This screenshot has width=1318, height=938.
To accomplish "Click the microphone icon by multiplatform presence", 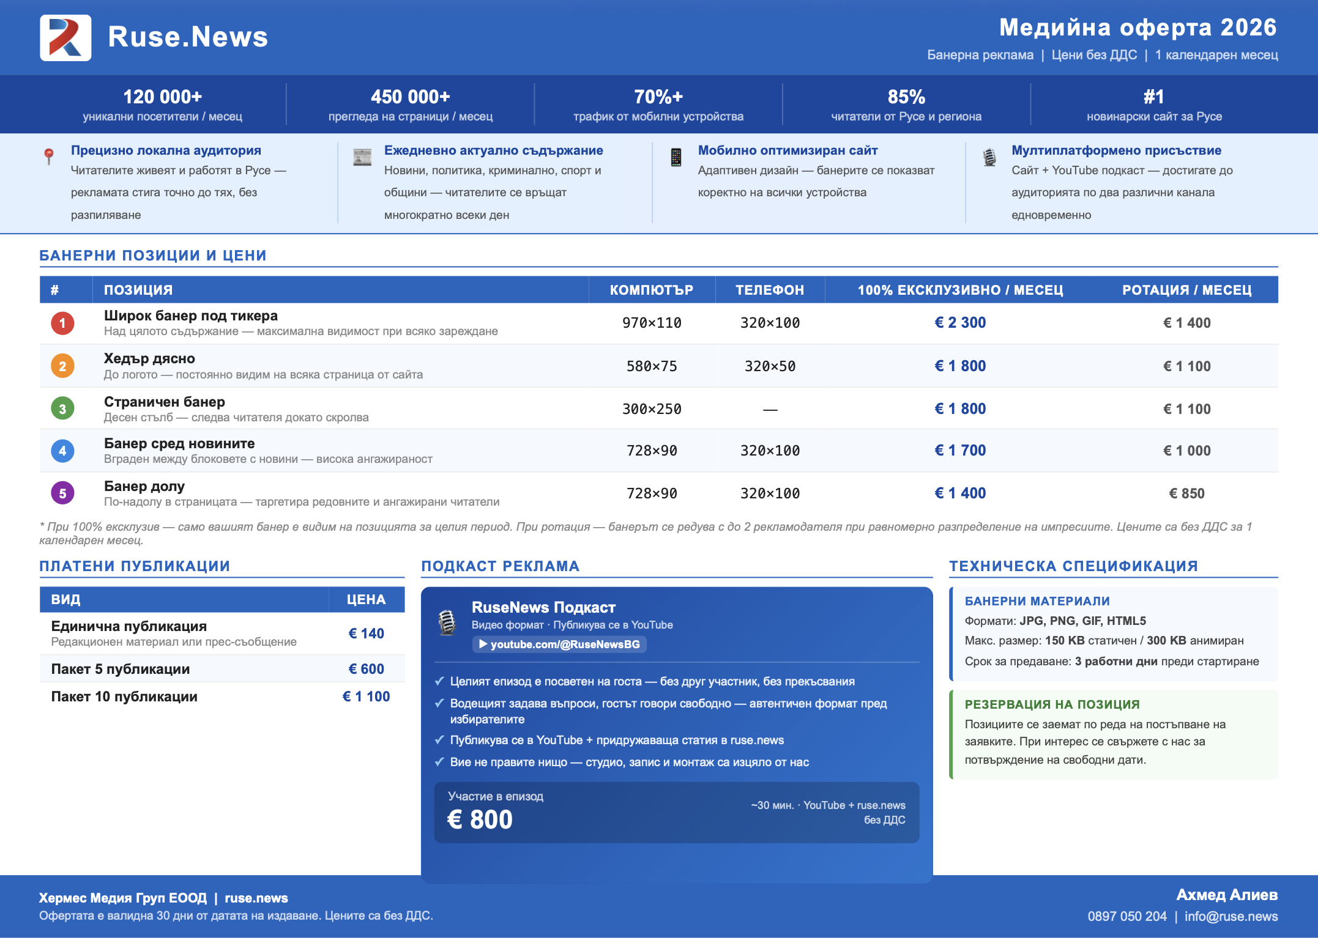I will point(989,157).
